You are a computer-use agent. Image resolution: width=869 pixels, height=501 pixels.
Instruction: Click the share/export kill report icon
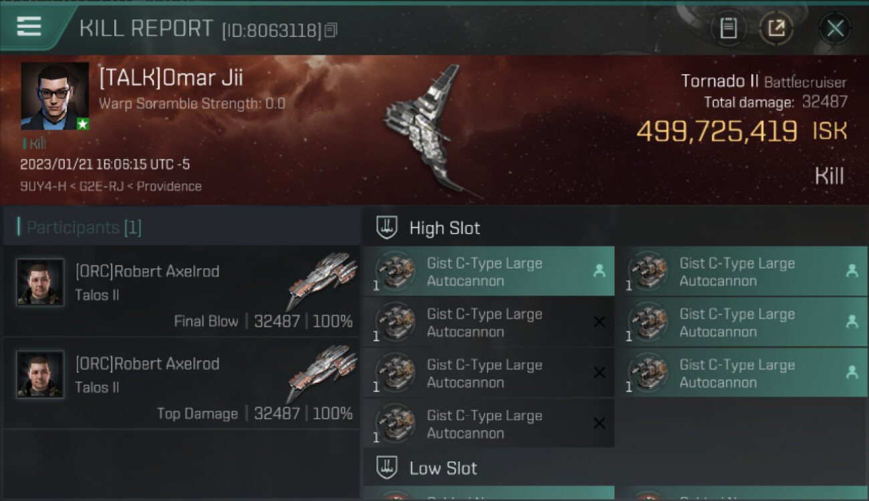pos(776,28)
